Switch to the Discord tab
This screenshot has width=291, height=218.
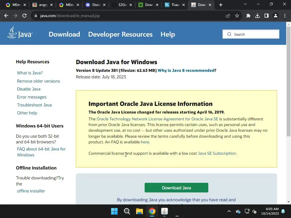pos(95,5)
